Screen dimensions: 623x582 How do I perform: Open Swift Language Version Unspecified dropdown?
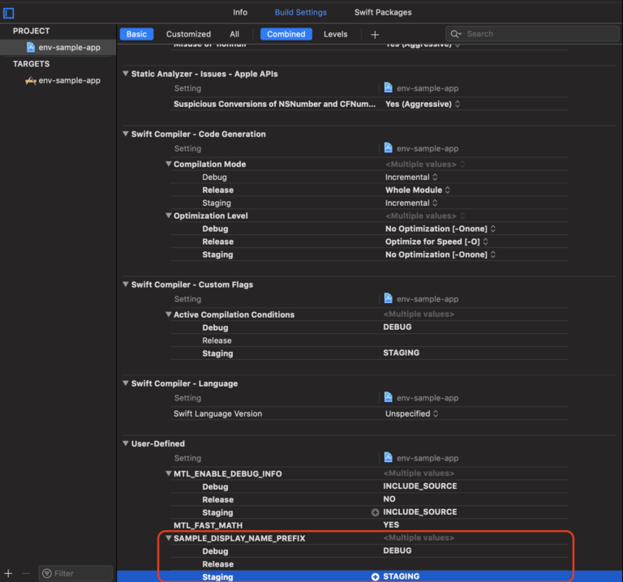[x=411, y=413]
